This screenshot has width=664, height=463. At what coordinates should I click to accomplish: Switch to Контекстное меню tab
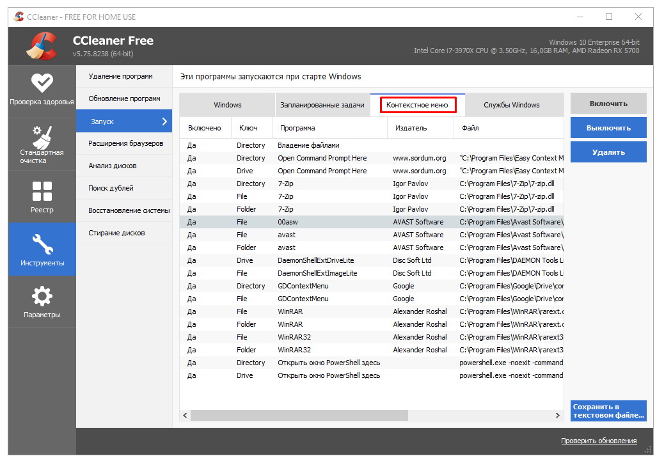pyautogui.click(x=418, y=105)
